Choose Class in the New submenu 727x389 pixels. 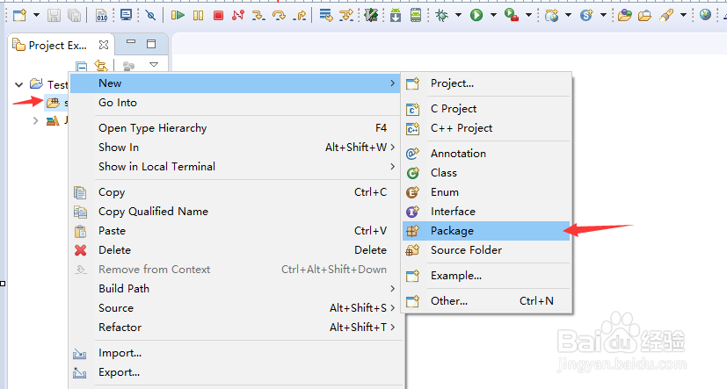[443, 173]
